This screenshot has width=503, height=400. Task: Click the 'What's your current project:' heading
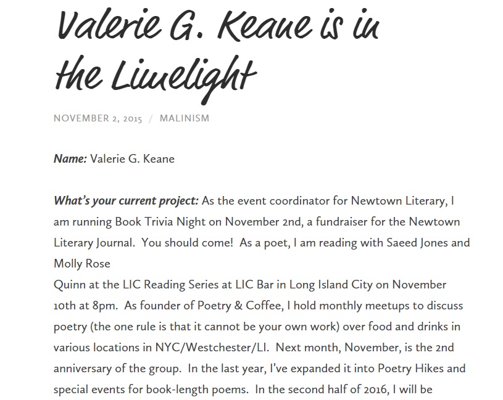pyautogui.click(x=126, y=201)
